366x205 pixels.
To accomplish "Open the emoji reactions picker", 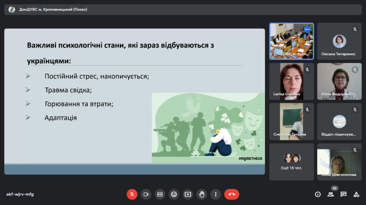I will click(174, 194).
